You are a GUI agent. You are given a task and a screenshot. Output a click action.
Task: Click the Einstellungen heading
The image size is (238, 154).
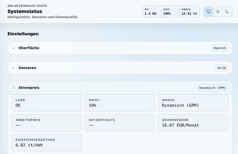[x=23, y=34]
